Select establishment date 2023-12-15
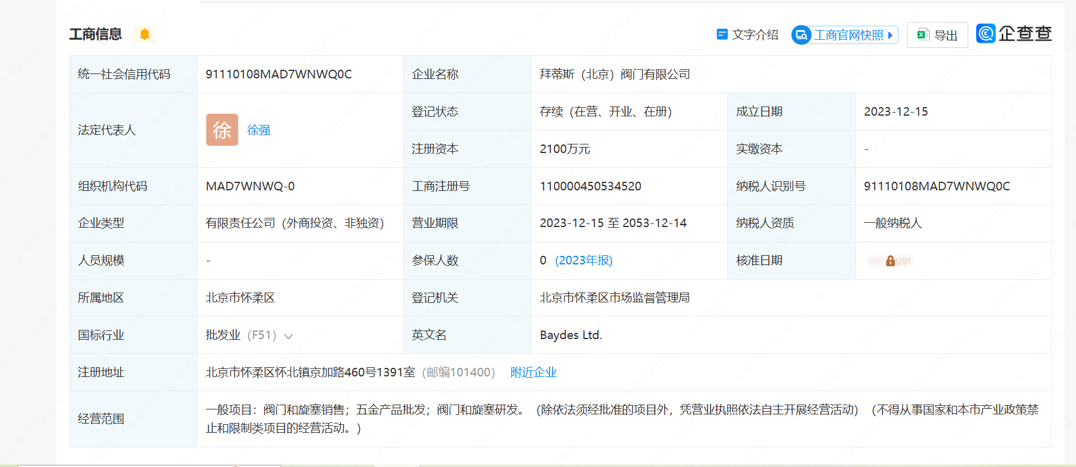Image resolution: width=1076 pixels, height=467 pixels. coord(896,111)
